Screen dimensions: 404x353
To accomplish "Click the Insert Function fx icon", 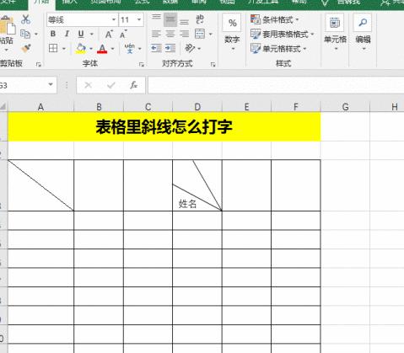I will point(133,85).
